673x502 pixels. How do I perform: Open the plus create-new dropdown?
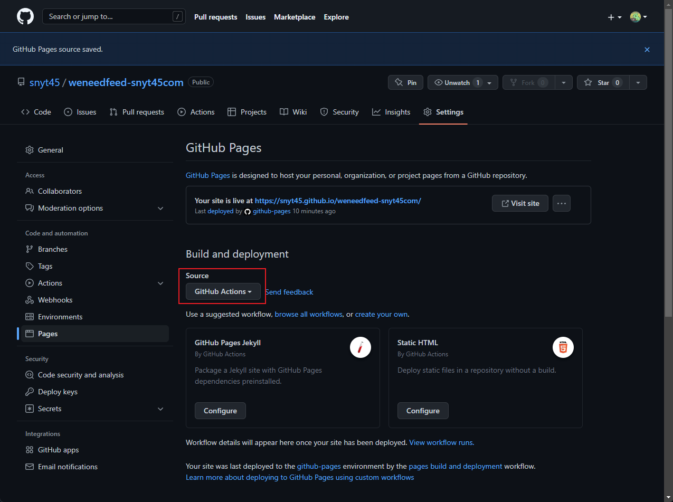tap(614, 17)
